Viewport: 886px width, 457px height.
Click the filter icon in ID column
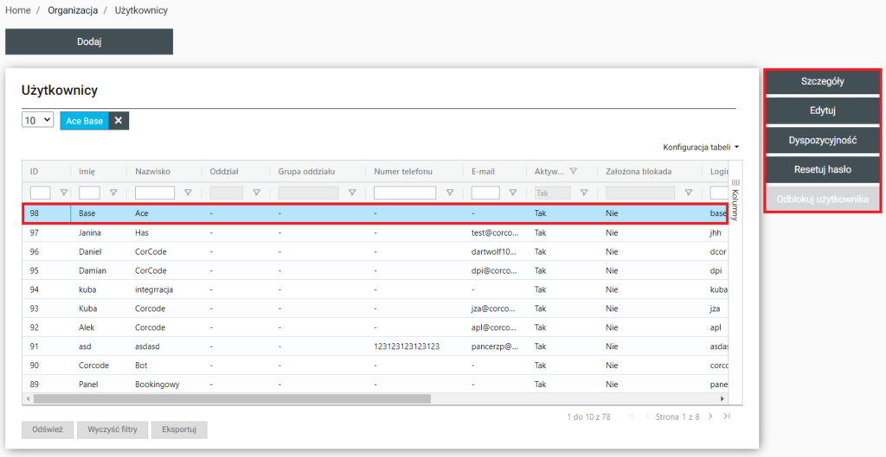(63, 193)
